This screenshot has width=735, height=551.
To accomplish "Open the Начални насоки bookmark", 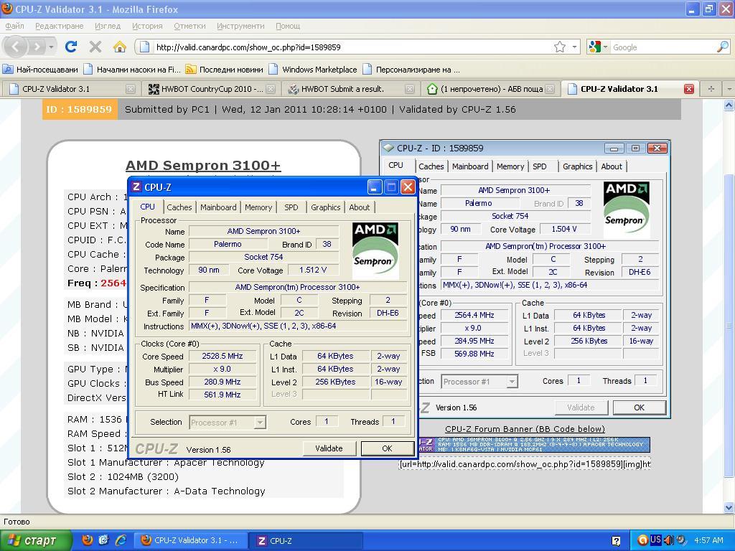I will (132, 70).
